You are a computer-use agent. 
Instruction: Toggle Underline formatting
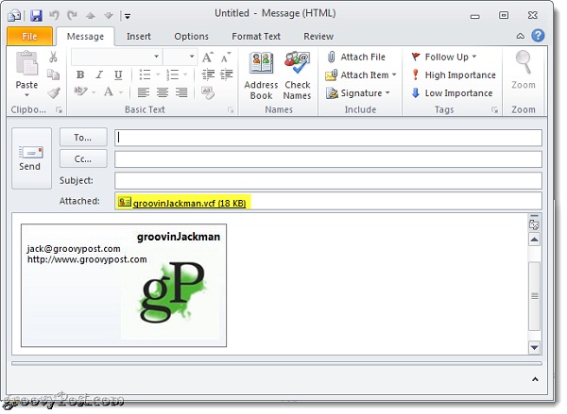(x=118, y=75)
